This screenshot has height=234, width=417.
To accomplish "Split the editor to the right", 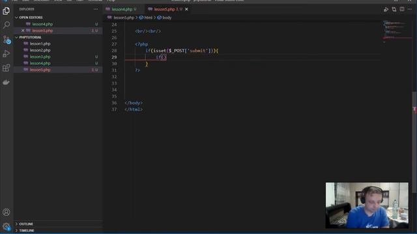I will 402,9.
